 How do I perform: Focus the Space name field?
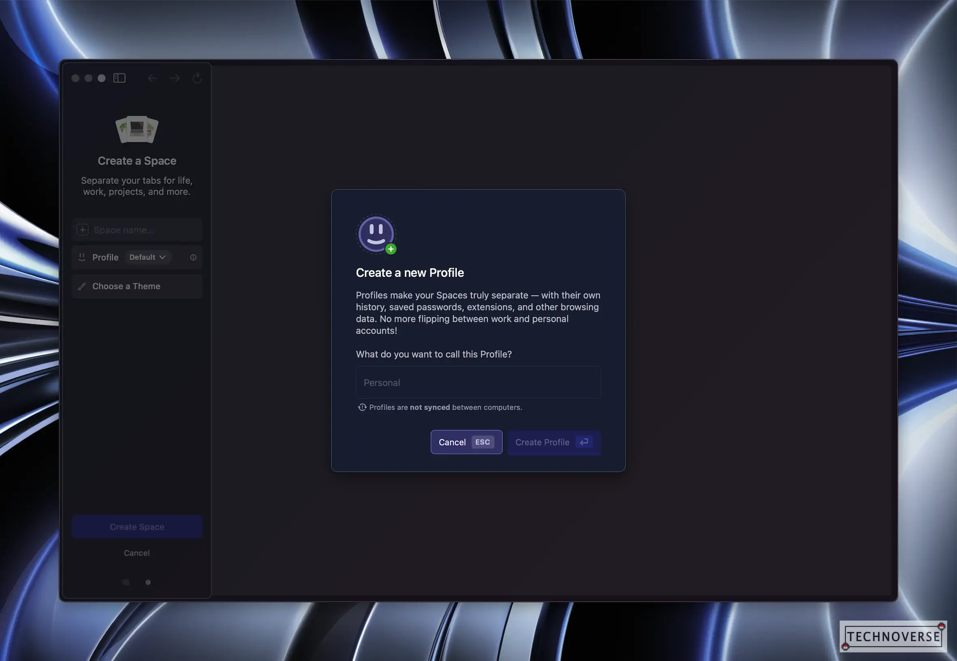click(x=137, y=230)
